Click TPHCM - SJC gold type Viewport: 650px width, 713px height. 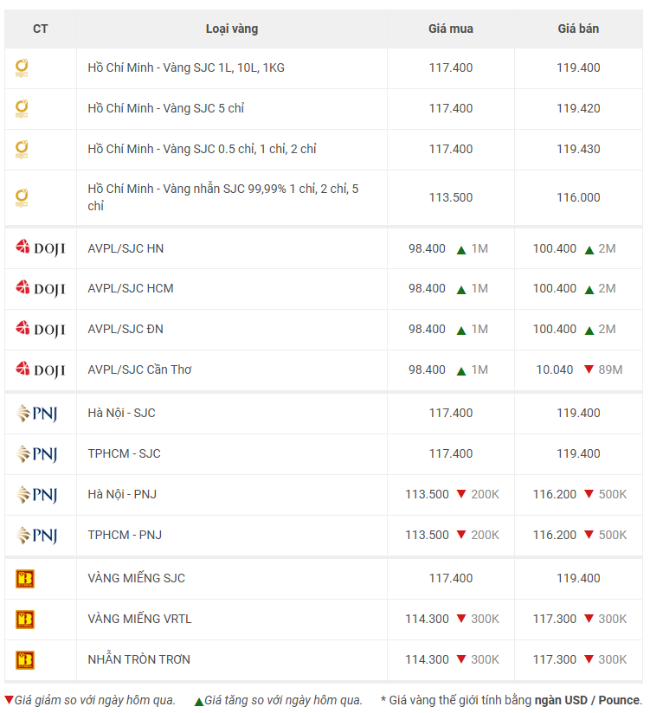(x=124, y=453)
